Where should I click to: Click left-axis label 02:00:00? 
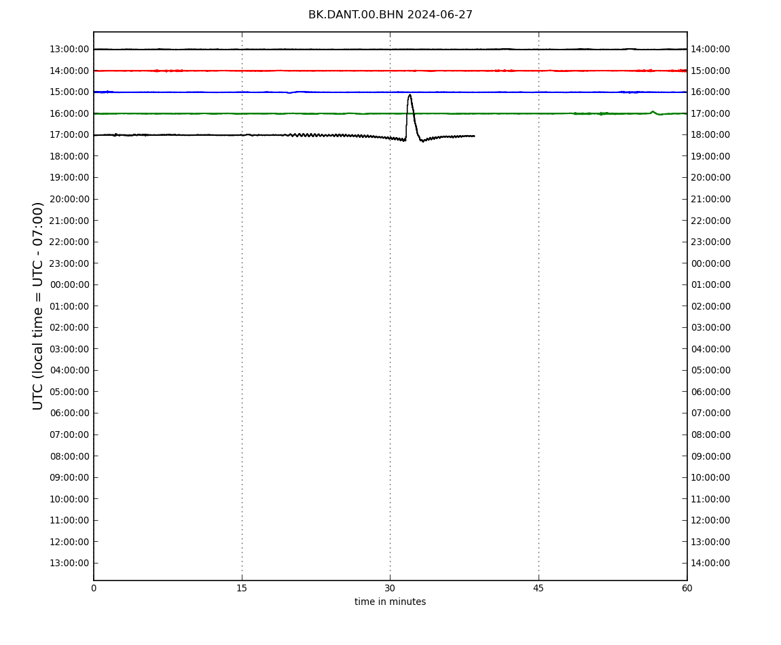(69, 328)
